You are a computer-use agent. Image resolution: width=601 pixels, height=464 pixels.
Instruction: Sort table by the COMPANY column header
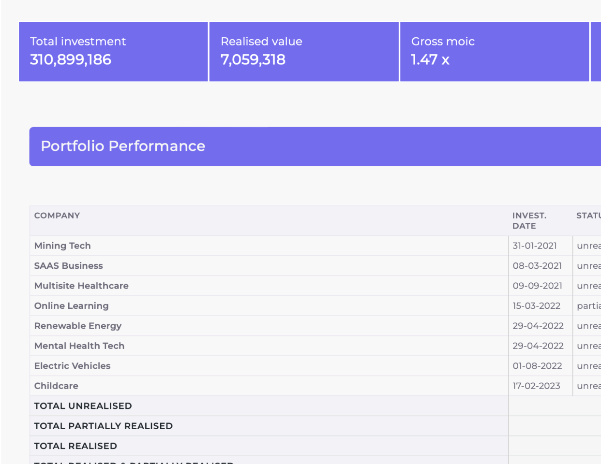coord(57,216)
